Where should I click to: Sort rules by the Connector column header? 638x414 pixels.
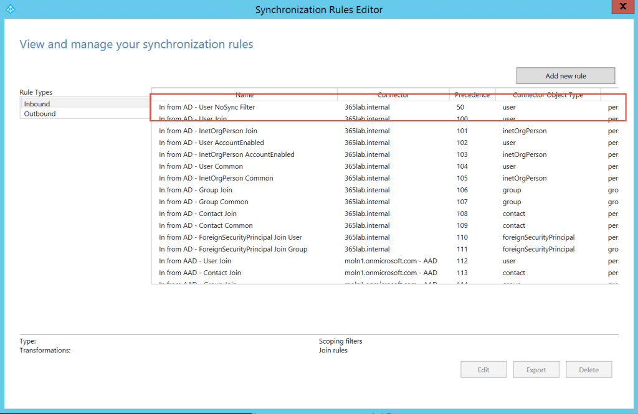click(x=393, y=95)
